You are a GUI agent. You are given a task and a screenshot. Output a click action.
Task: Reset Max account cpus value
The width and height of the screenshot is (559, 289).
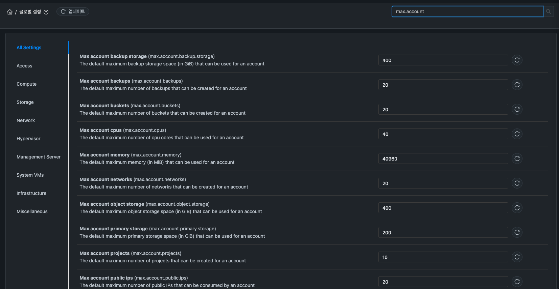pos(517,134)
